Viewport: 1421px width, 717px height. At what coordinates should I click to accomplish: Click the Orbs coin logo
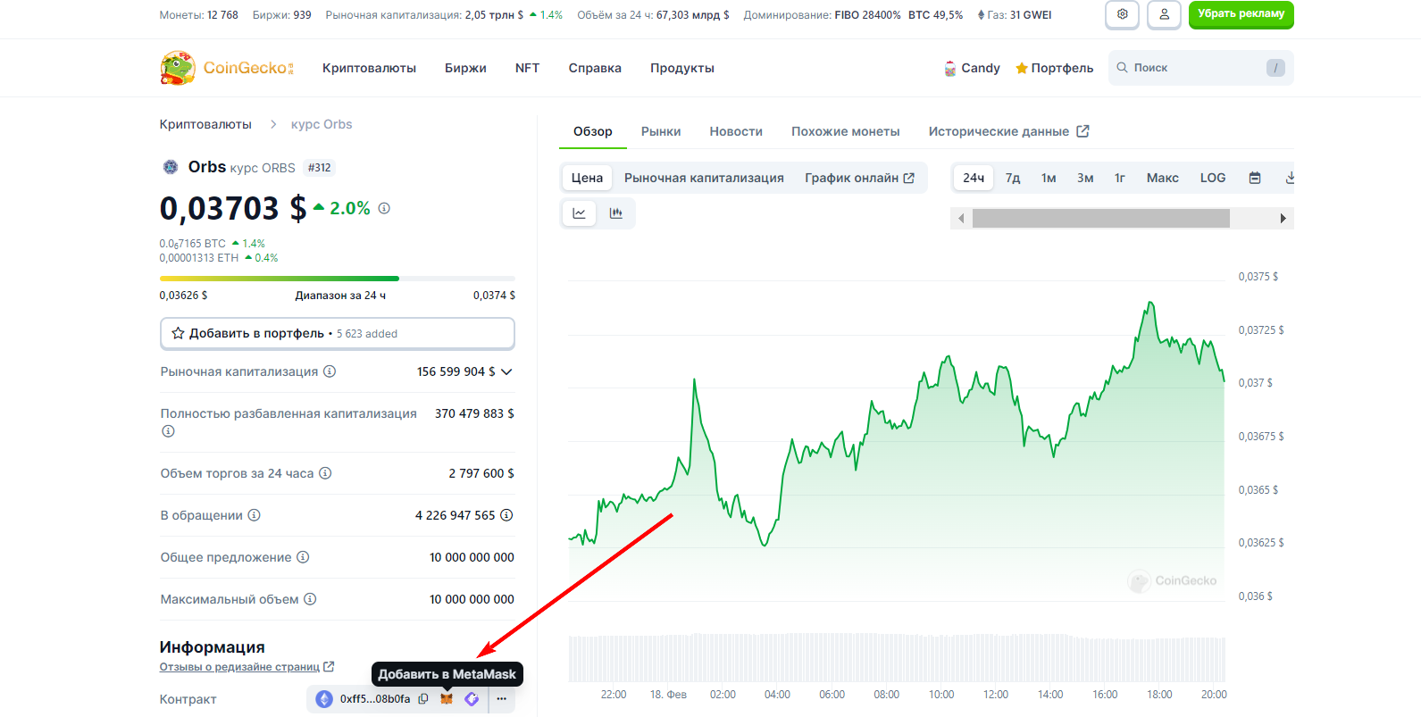(171, 167)
